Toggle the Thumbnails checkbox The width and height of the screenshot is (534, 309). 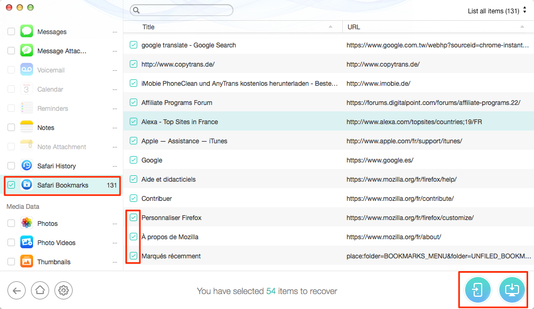(11, 262)
